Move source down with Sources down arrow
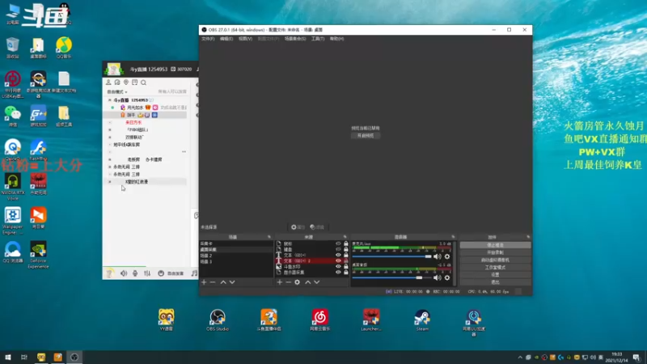This screenshot has height=364, width=647. click(317, 282)
